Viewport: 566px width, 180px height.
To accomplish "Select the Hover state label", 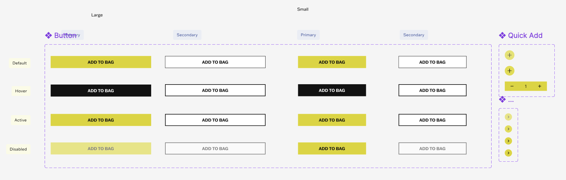I will click(21, 91).
